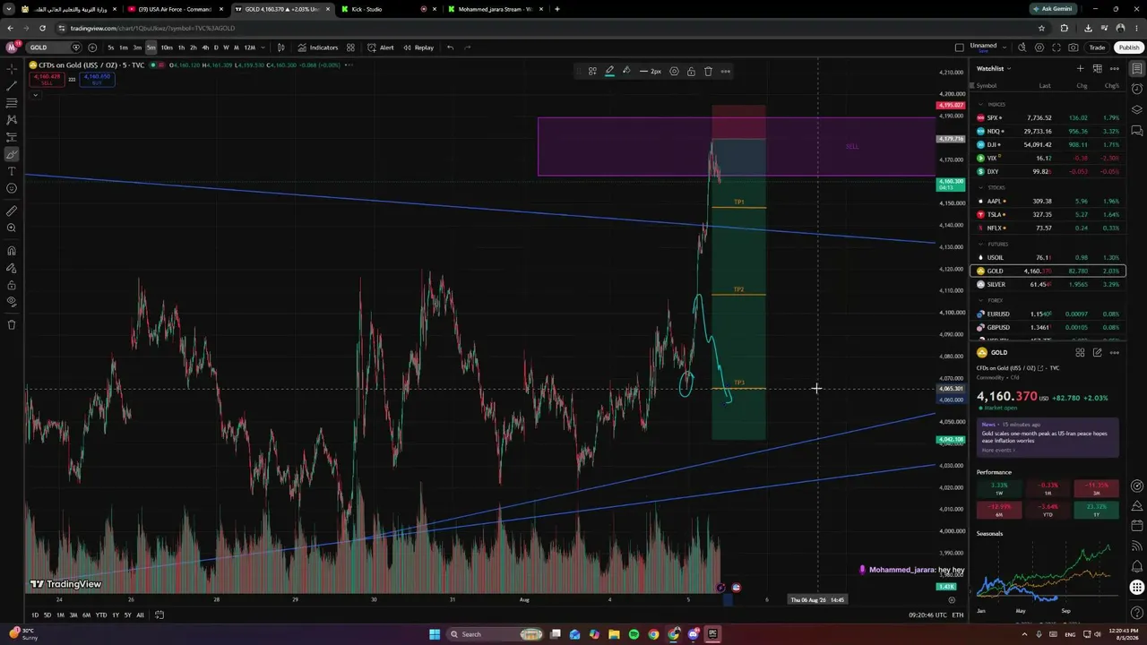Open the text annotation tool
This screenshot has width=1147, height=645.
pyautogui.click(x=12, y=171)
